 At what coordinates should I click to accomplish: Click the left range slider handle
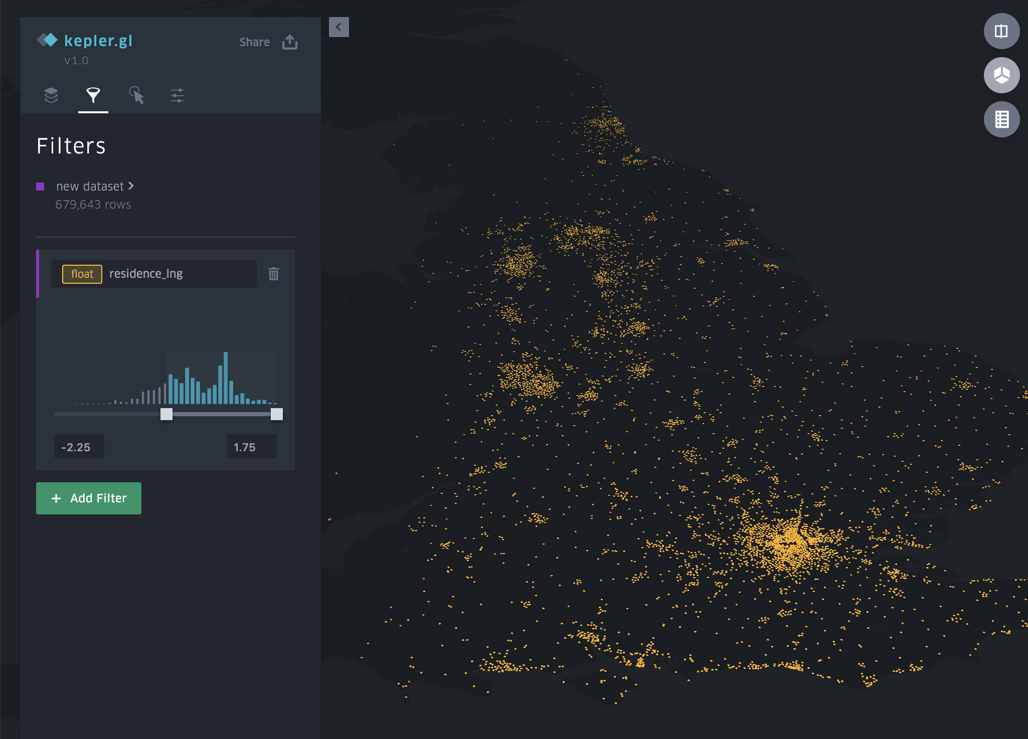pyautogui.click(x=165, y=414)
